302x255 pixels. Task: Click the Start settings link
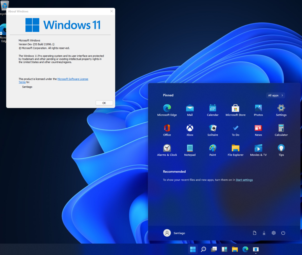coord(244,180)
